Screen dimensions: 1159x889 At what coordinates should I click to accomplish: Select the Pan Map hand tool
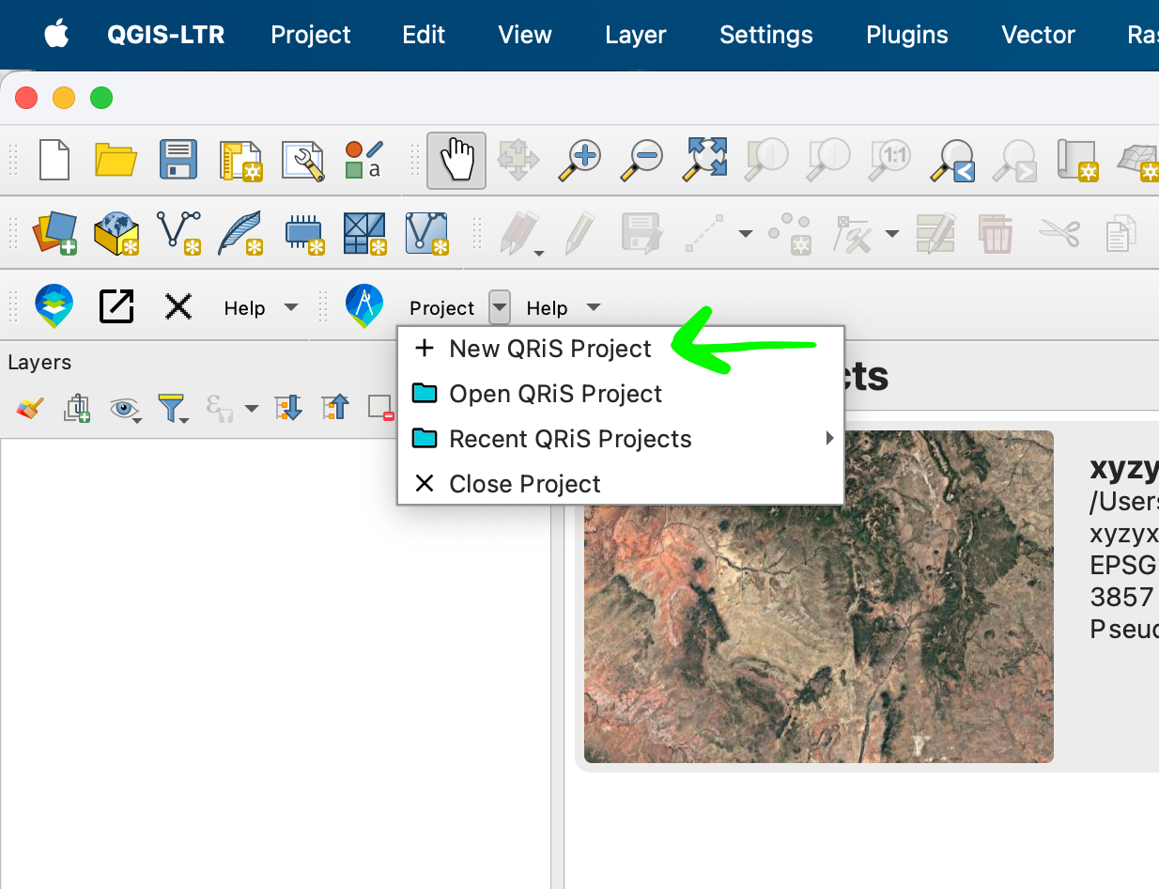456,160
